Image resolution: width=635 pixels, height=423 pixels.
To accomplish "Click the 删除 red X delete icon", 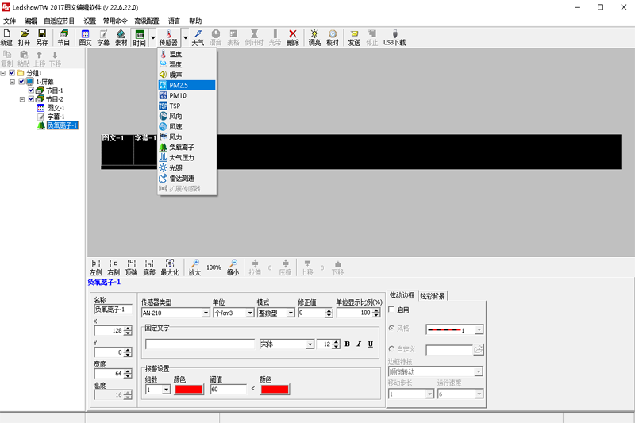I will pos(293,35).
